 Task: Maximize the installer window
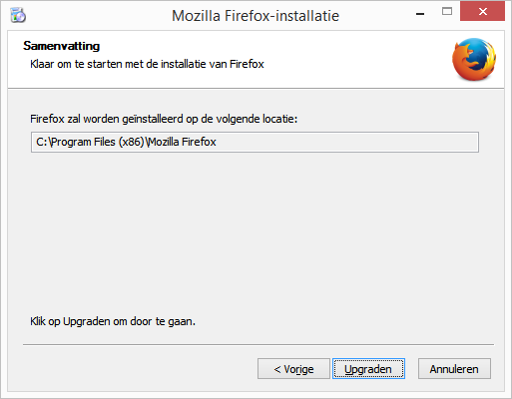[x=447, y=12]
